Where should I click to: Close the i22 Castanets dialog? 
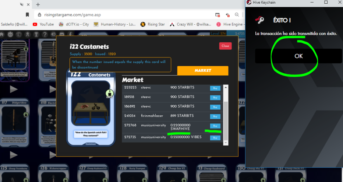click(x=225, y=46)
